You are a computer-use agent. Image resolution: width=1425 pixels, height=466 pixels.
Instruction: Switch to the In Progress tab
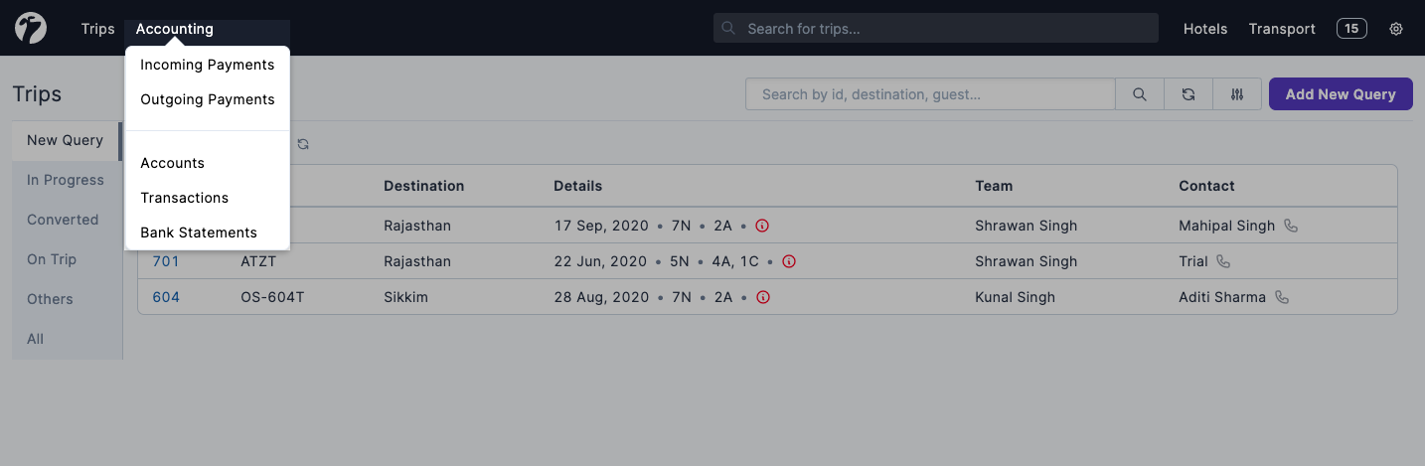[66, 180]
